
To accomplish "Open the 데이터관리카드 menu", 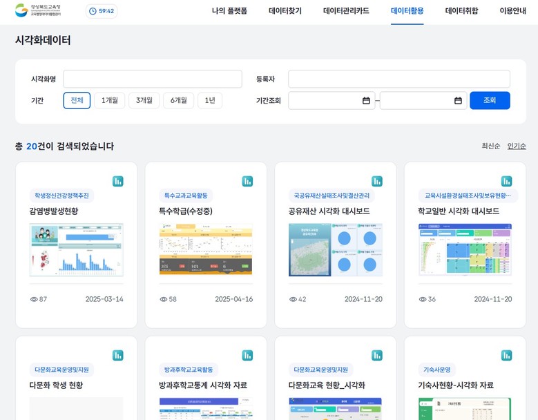I will (x=346, y=11).
